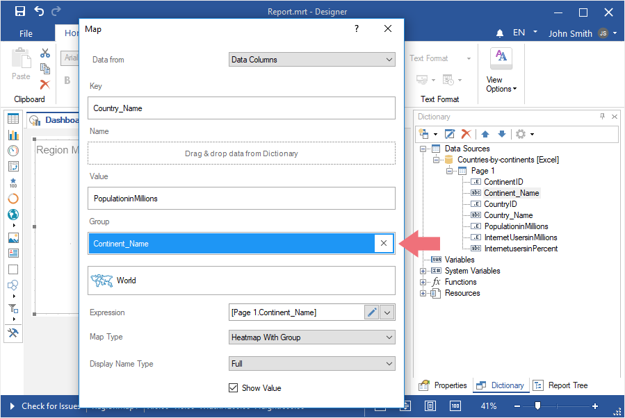Viewport: 625px width, 418px height.
Task: Open the File menu tab
Action: tap(26, 33)
